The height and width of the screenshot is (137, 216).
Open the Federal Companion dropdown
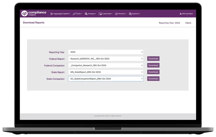pyautogui.click(x=106, y=65)
